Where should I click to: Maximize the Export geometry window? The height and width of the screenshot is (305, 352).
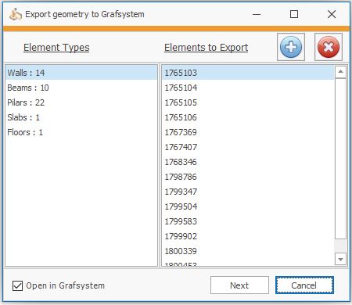(294, 14)
